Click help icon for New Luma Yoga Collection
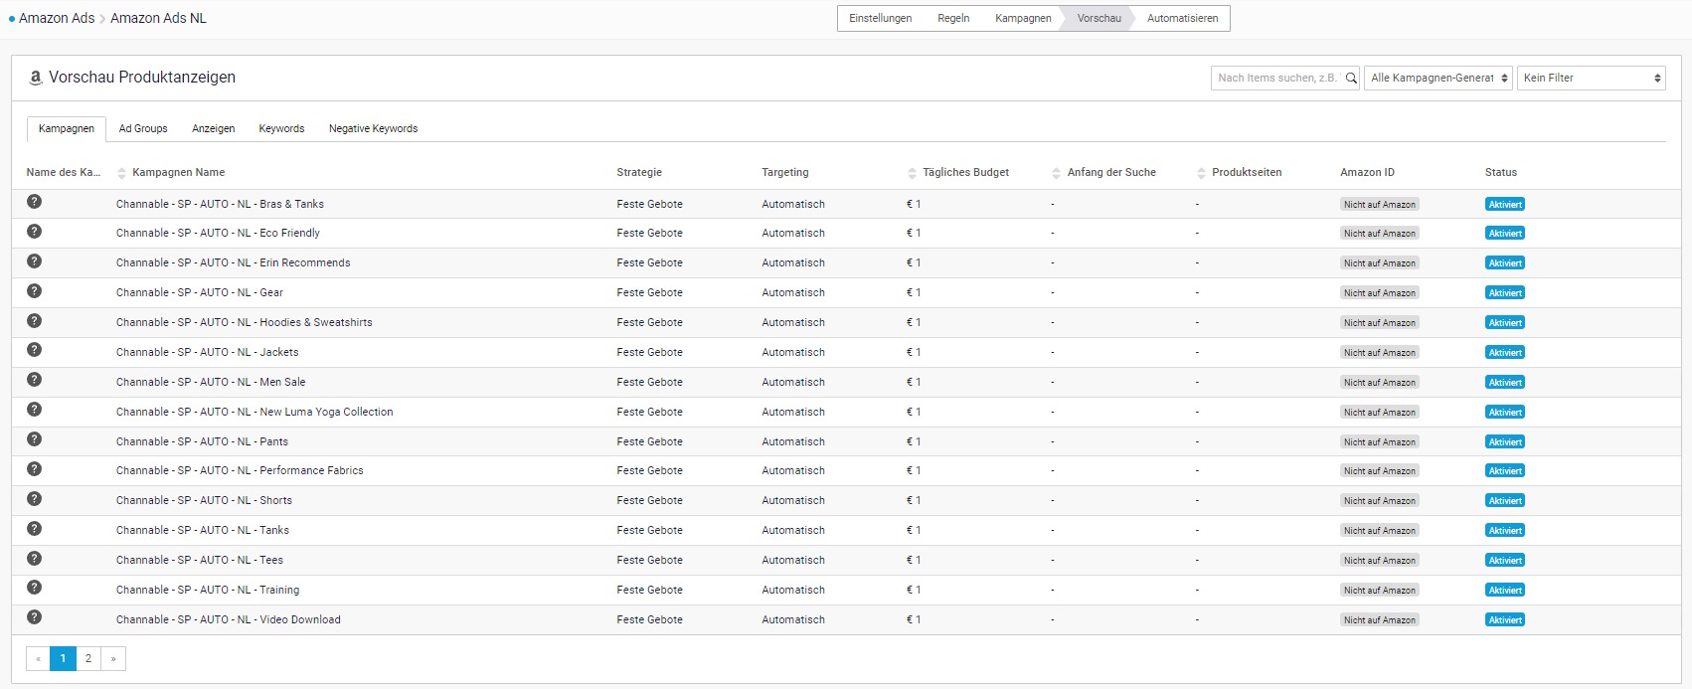Viewport: 1692px width, 689px height. point(34,410)
